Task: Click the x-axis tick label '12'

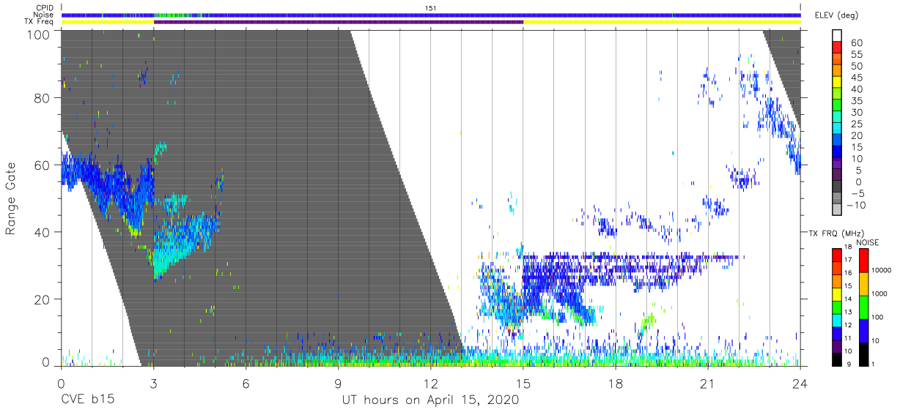Action: (x=430, y=383)
